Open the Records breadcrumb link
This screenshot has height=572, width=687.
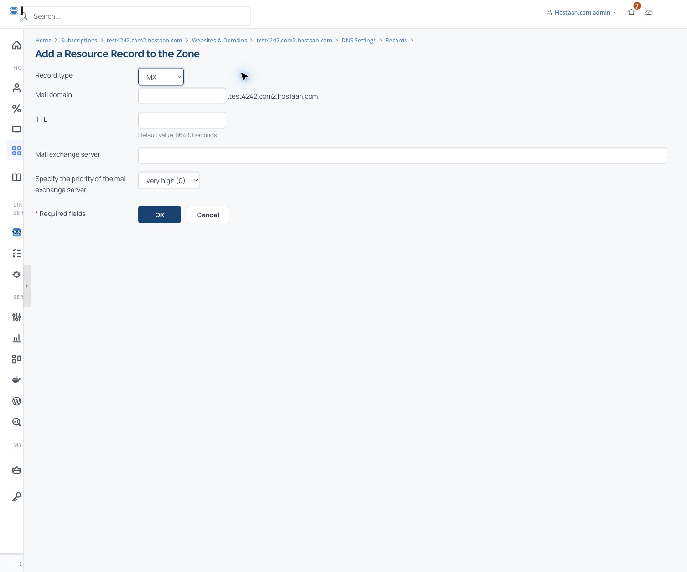pyautogui.click(x=396, y=41)
